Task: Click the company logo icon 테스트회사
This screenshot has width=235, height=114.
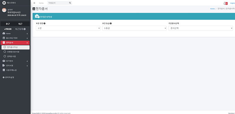Action: click(4, 3)
